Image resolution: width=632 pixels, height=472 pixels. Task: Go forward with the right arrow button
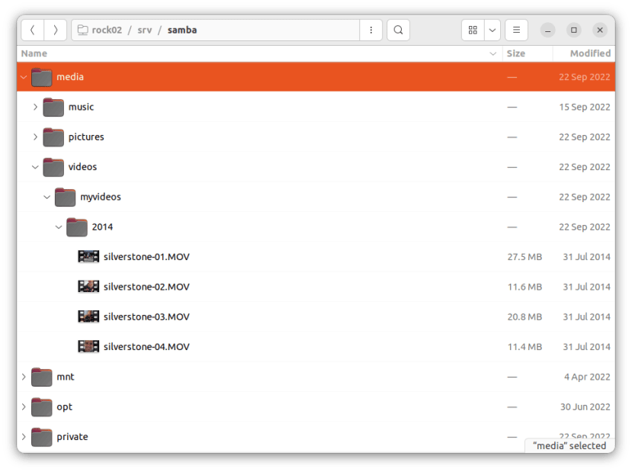point(55,31)
